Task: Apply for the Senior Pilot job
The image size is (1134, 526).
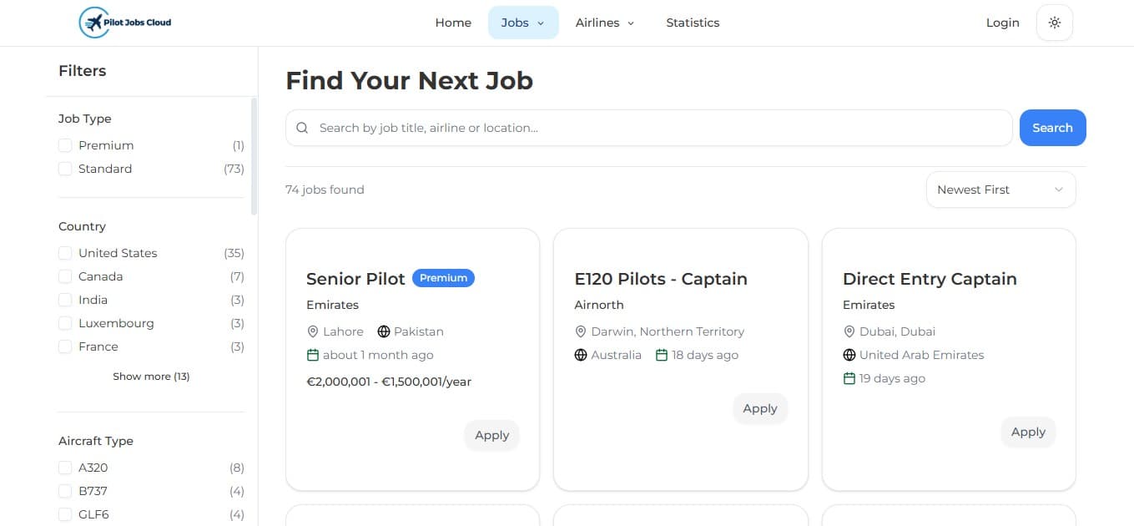Action: (491, 435)
